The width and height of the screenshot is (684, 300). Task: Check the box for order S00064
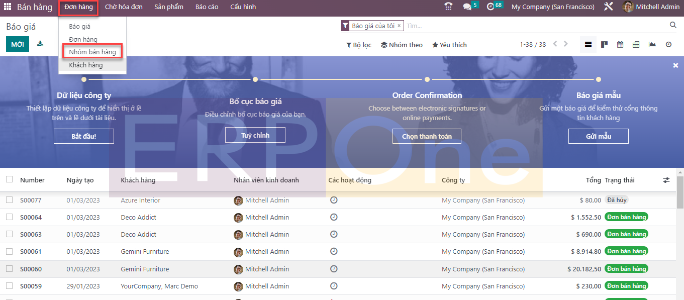point(9,217)
